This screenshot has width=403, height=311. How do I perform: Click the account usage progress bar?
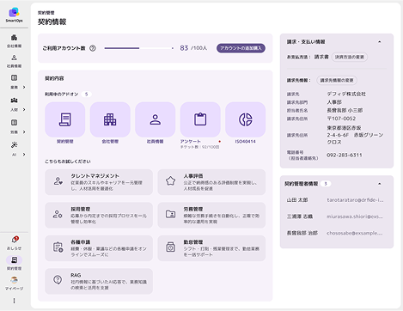[139, 48]
